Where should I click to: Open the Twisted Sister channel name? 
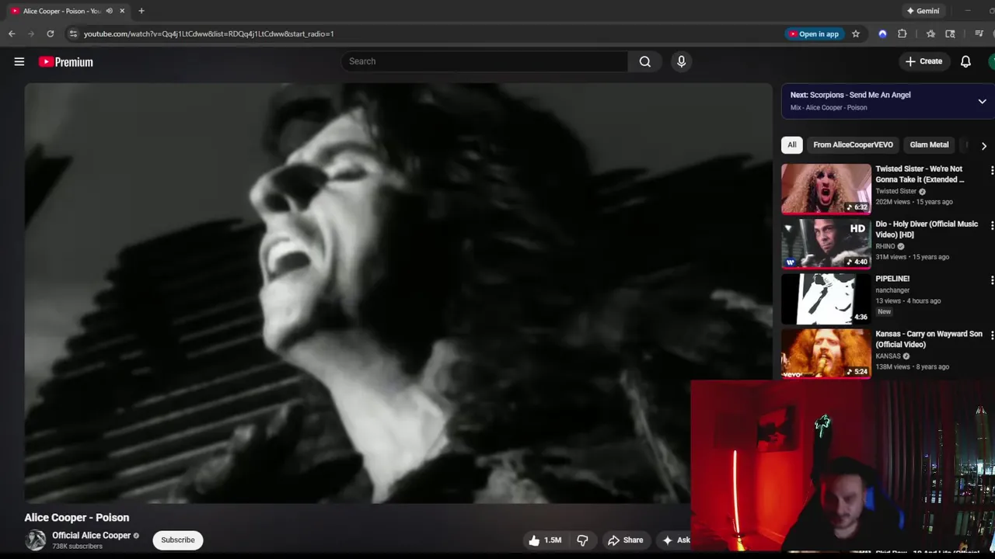coord(896,191)
